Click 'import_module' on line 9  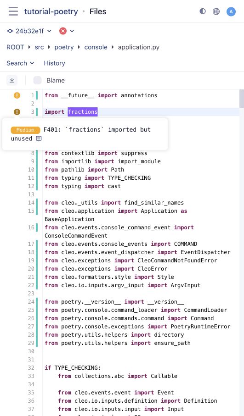[139, 161]
